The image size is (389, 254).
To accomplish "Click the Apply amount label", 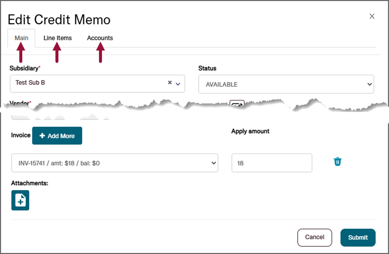I will coord(250,131).
